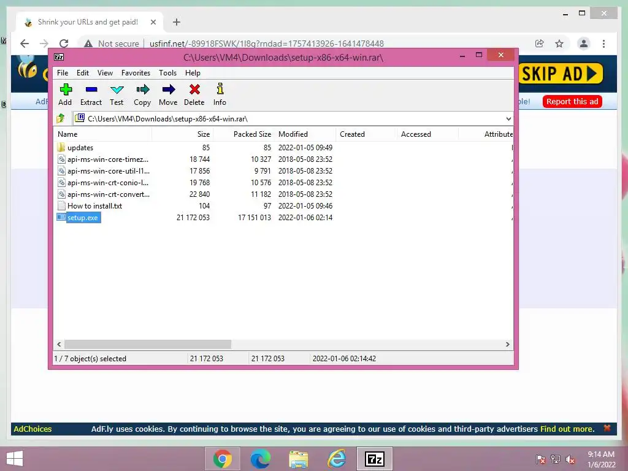Viewport: 628px width, 471px height.
Task: Open Chrome three-dot menu
Action: coord(603,44)
